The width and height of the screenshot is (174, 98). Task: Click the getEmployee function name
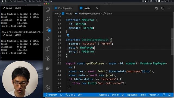click(x=95, y=63)
